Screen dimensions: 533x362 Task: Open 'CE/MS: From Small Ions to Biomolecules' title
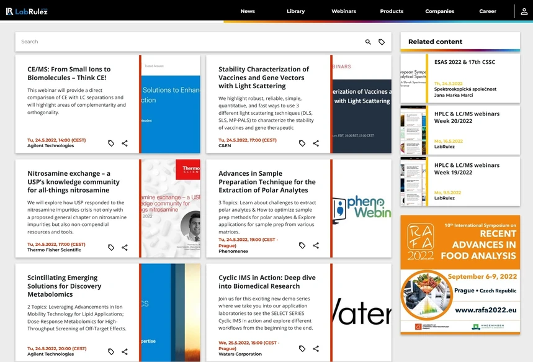point(69,73)
